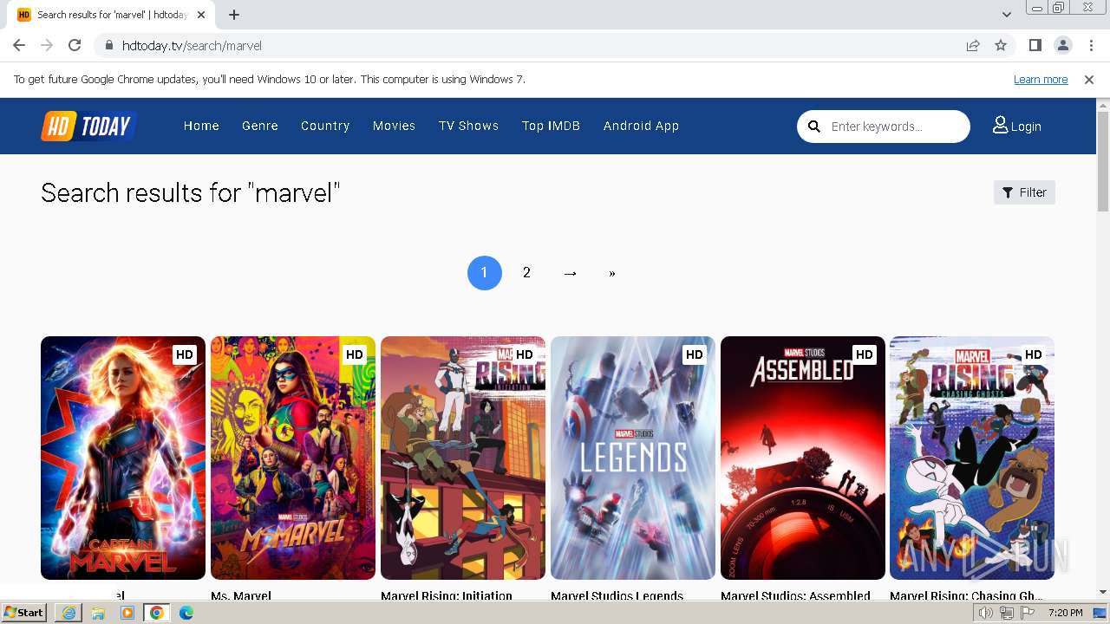Open the Home menu item
The width and height of the screenshot is (1110, 624).
(201, 126)
